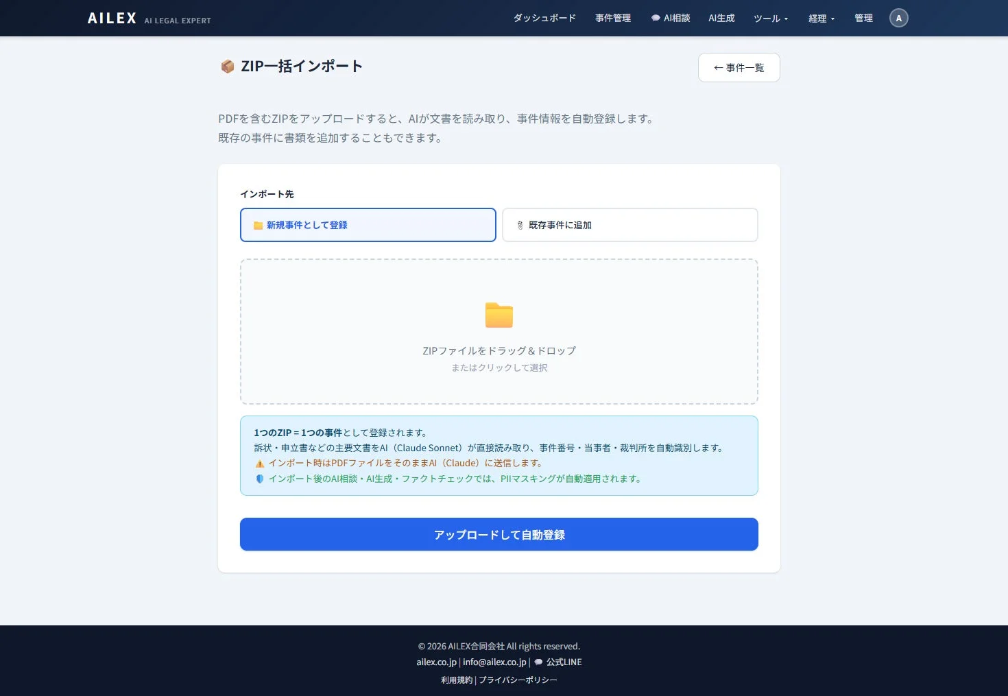Click the shield icon before PII masking note
The image size is (1008, 696).
click(x=259, y=479)
